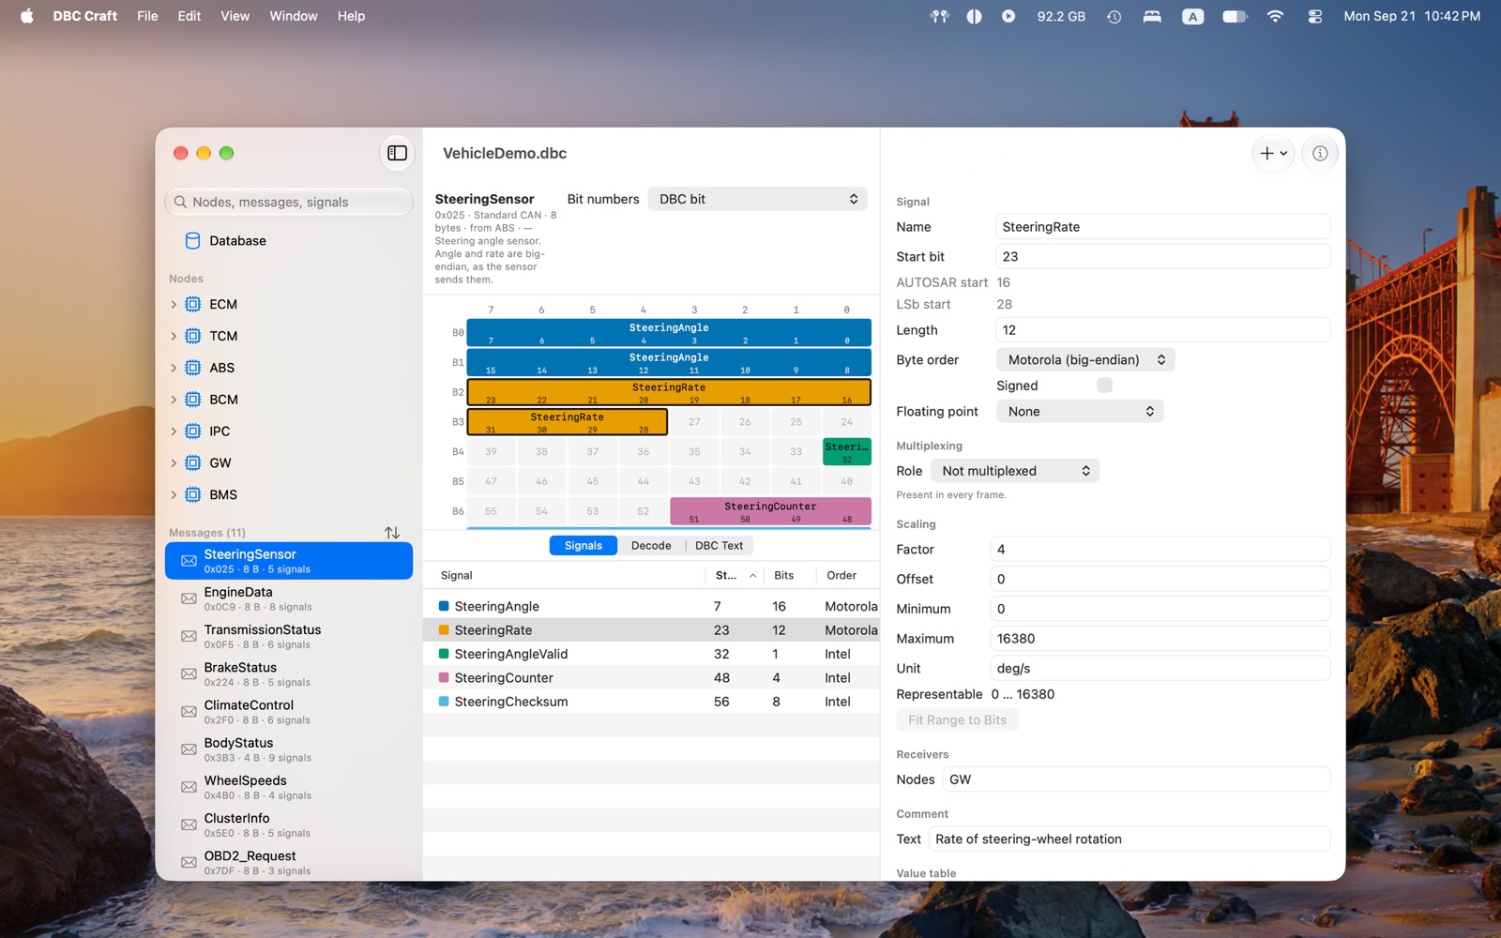Expand the IPC node
The width and height of the screenshot is (1501, 938).
tap(174, 431)
